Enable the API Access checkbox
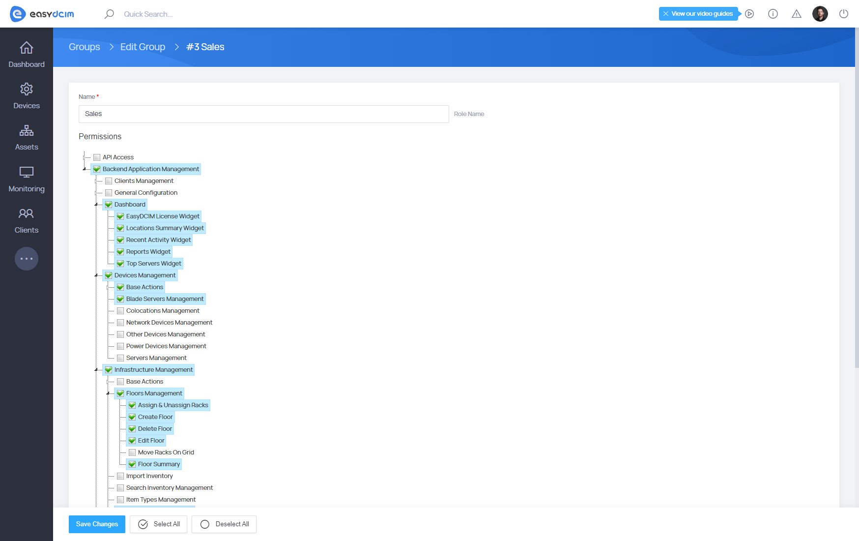 pos(97,157)
